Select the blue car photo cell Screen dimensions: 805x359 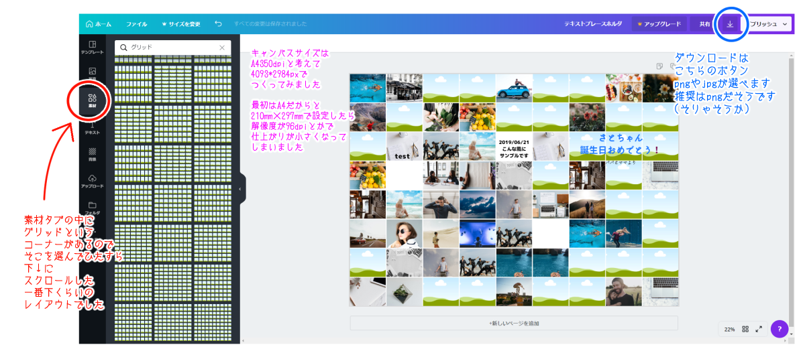515,88
